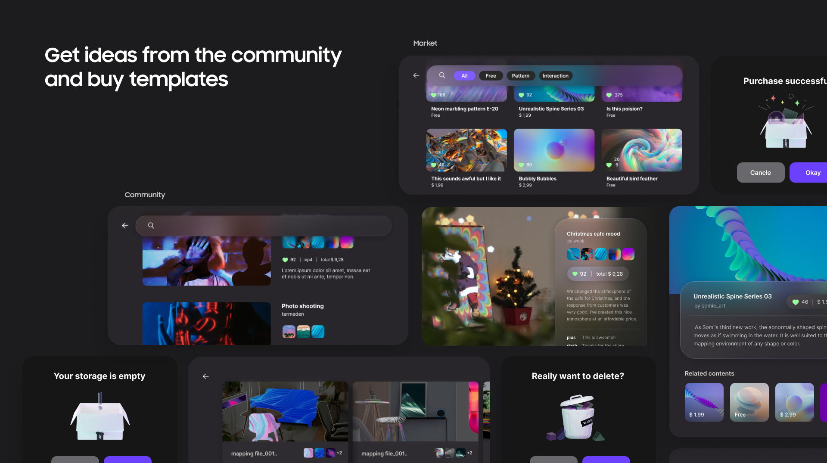827x463 pixels.
Task: Click the search icon in the Community search bar
Action: pos(151,225)
